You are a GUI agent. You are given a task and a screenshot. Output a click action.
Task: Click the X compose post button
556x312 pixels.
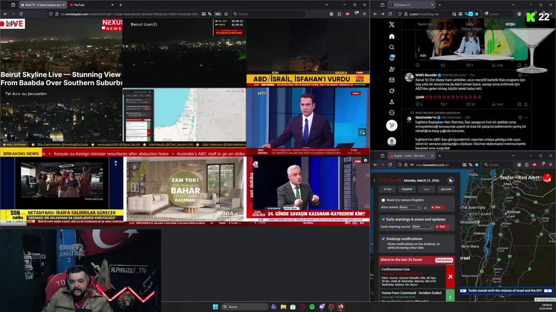391,126
